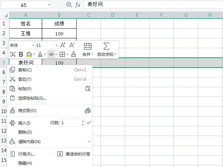Click the multi-format painter icon right of 格式刷
223x167 pixels.
[x=88, y=110]
